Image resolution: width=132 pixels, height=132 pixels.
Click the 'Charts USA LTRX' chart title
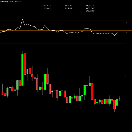pyautogui.click(x=15, y=2)
